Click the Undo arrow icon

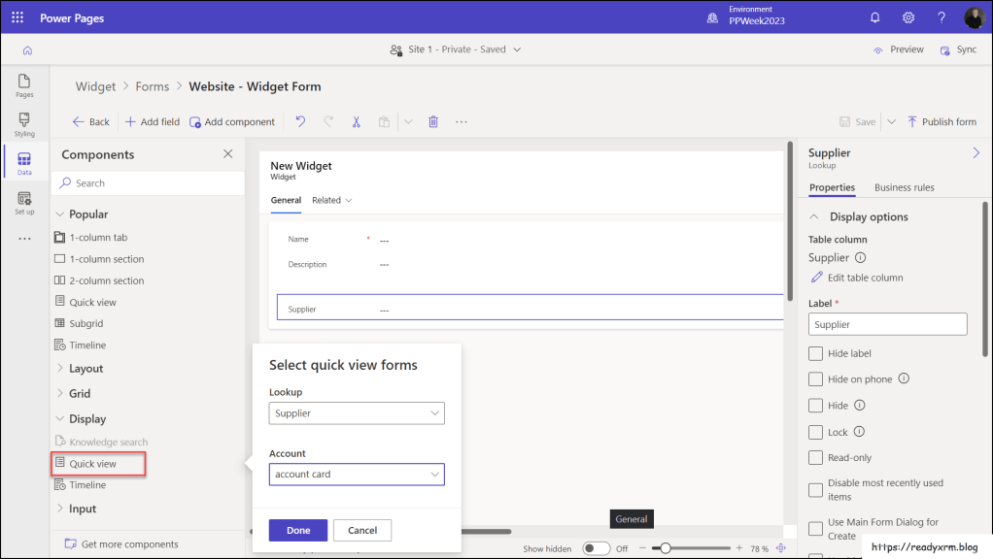coord(300,122)
